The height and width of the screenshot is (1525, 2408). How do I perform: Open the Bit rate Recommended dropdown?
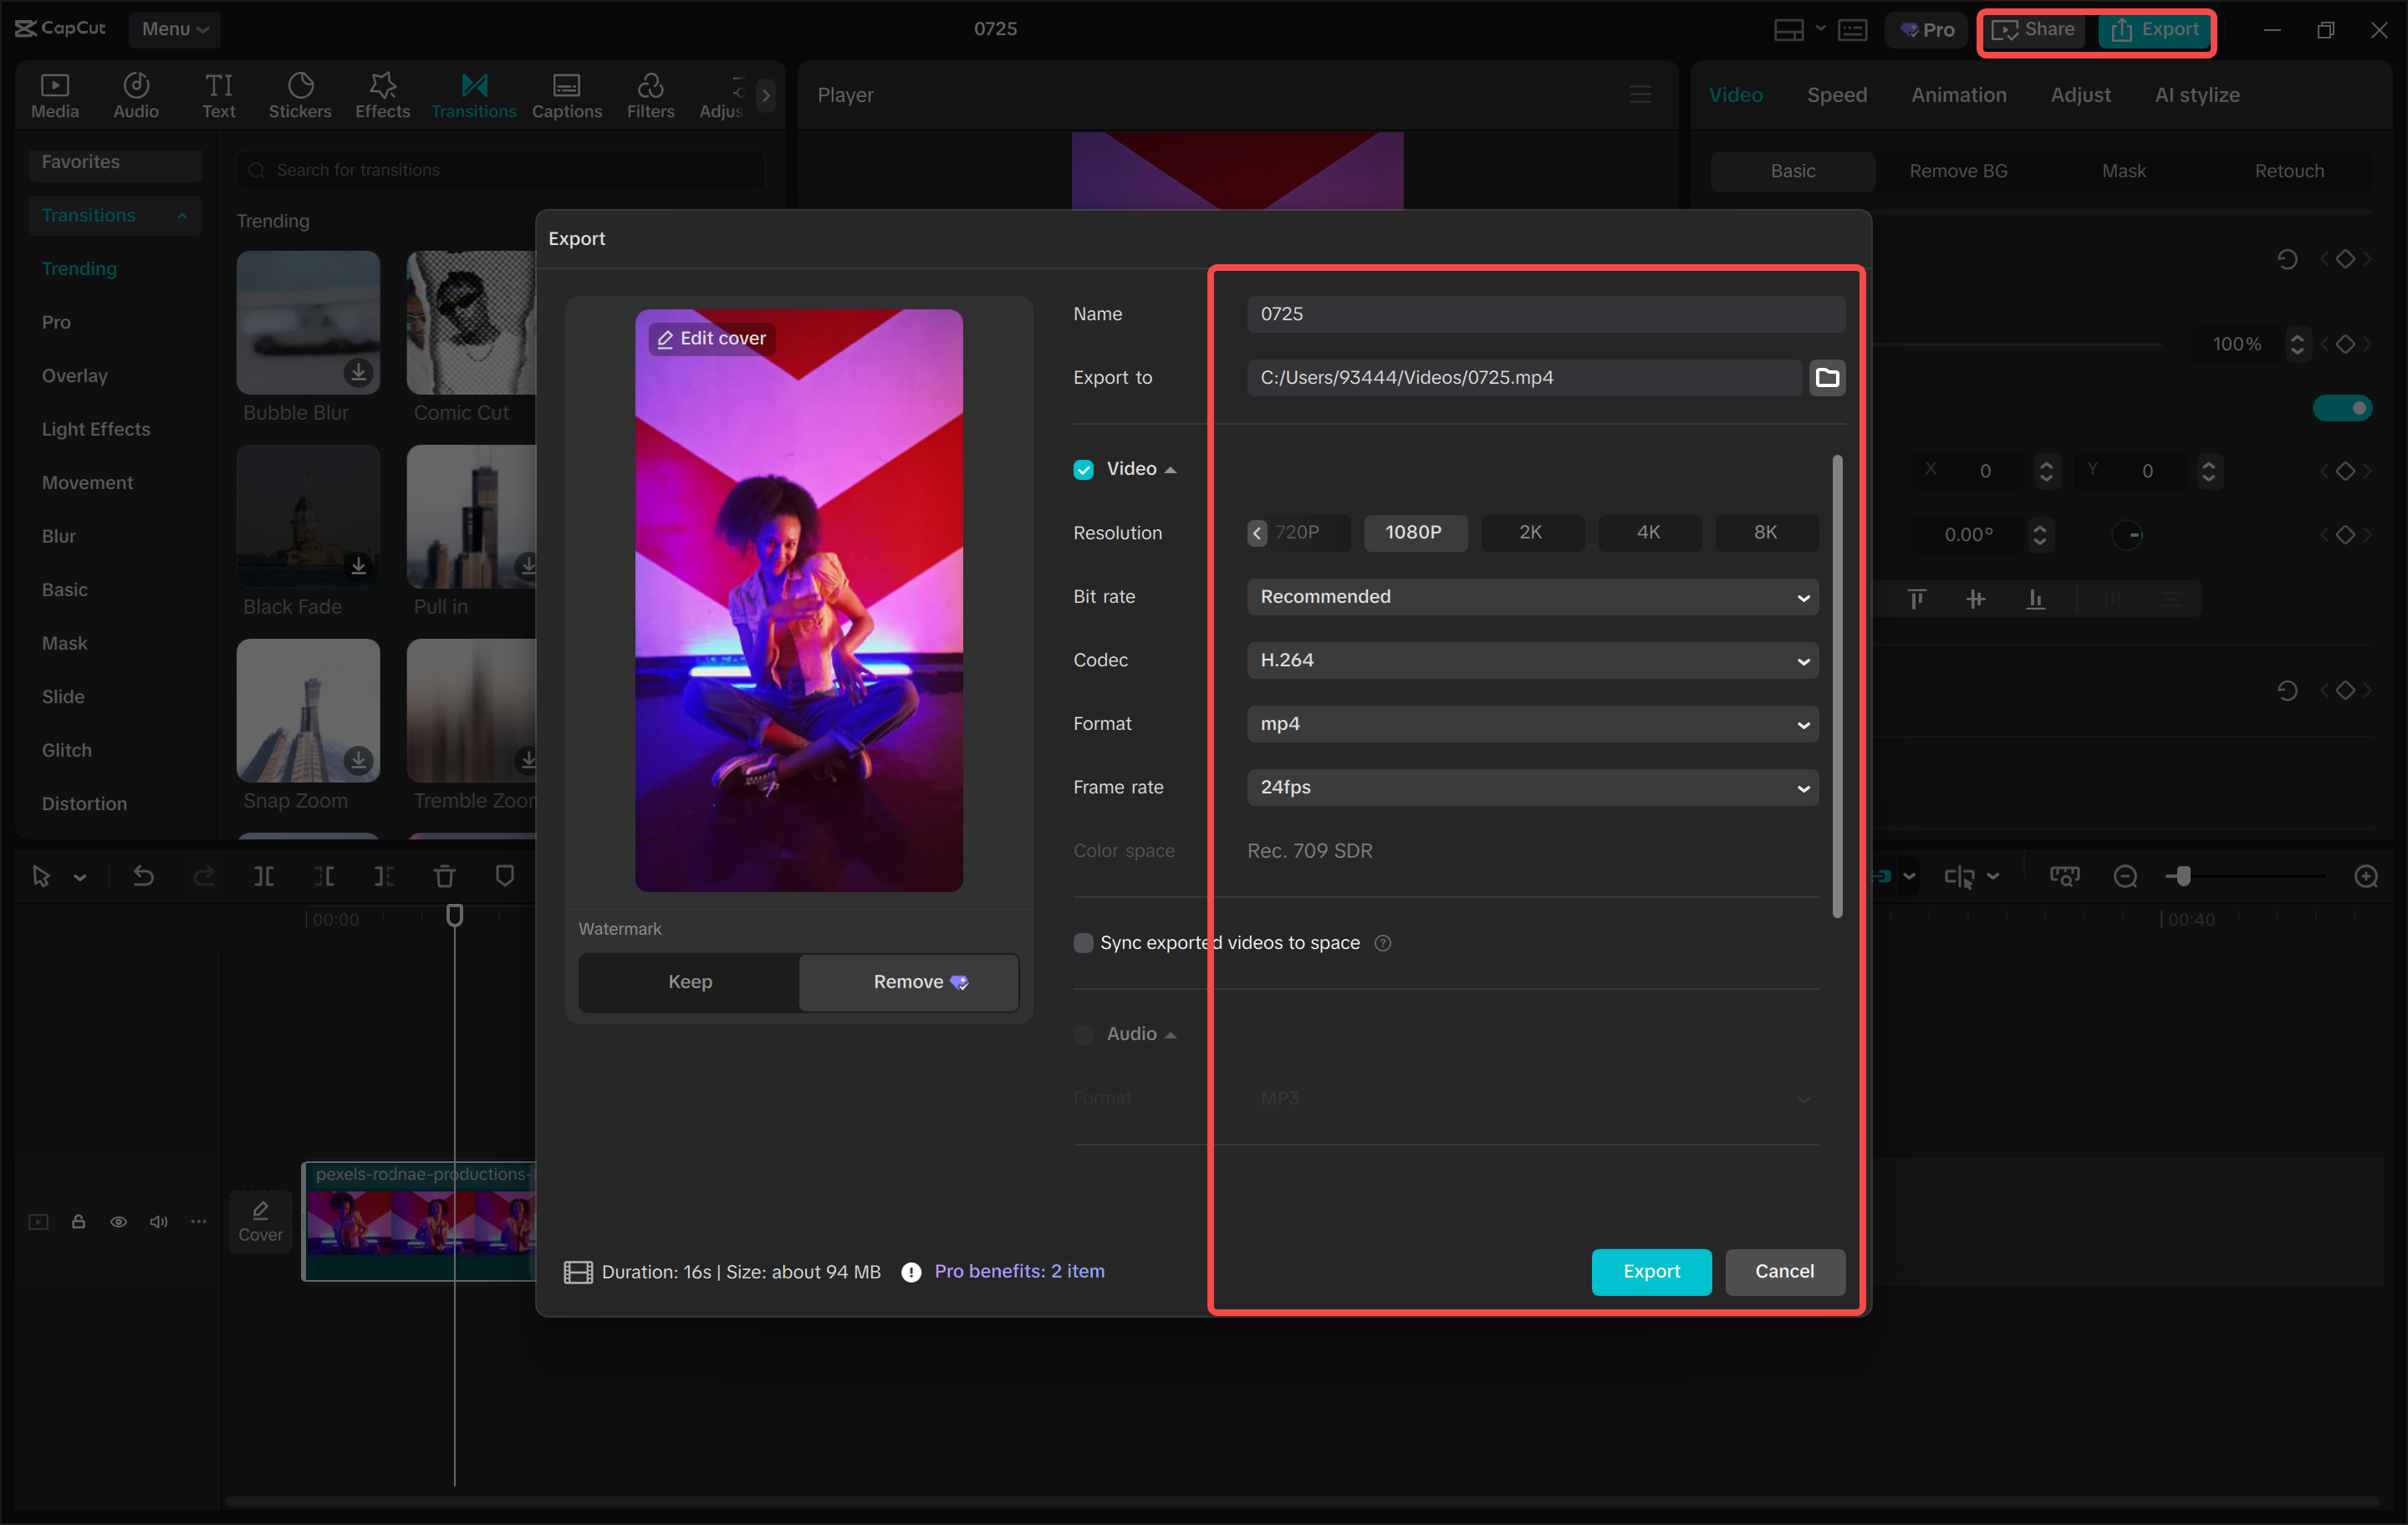(1532, 596)
